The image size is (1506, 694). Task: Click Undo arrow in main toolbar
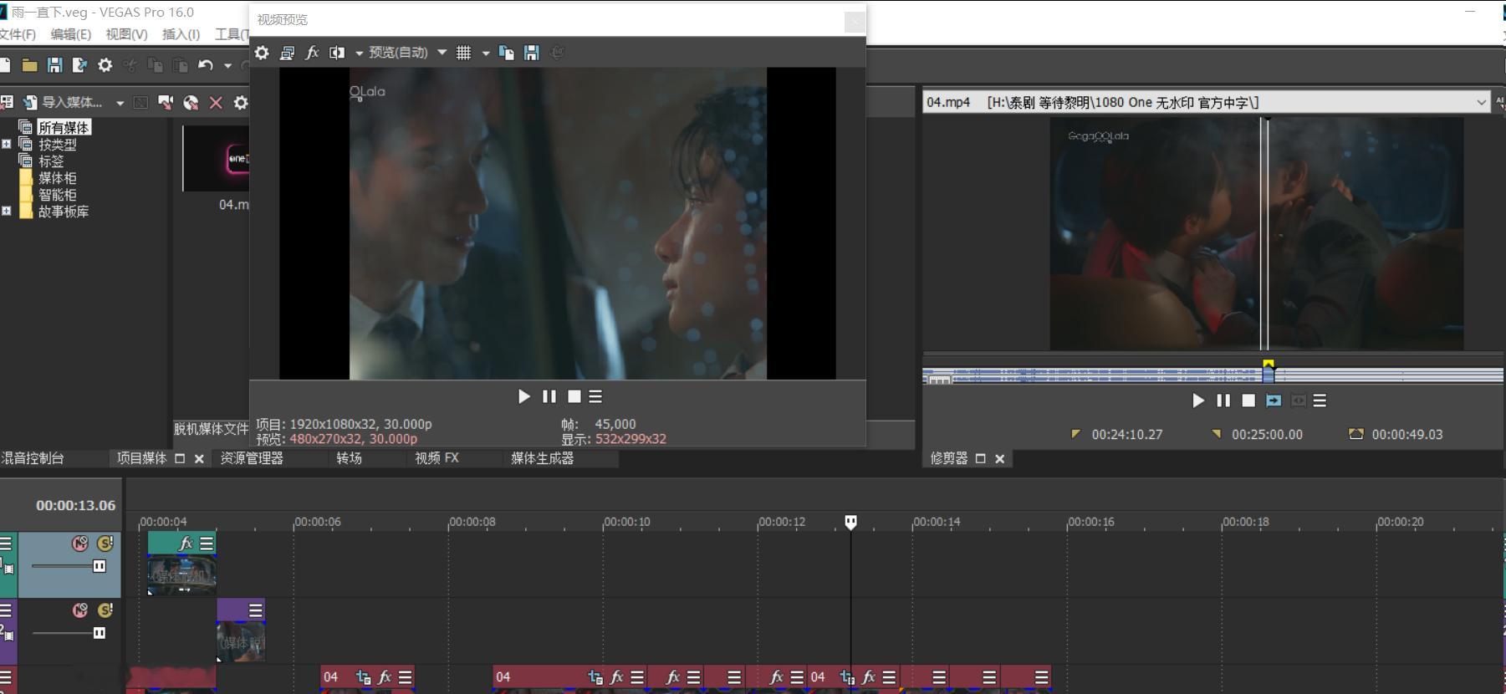[205, 65]
